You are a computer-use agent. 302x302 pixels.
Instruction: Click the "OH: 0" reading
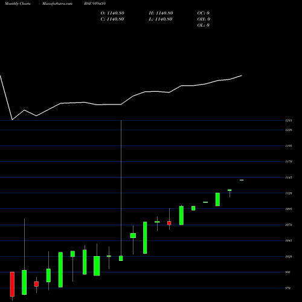(x=204, y=19)
